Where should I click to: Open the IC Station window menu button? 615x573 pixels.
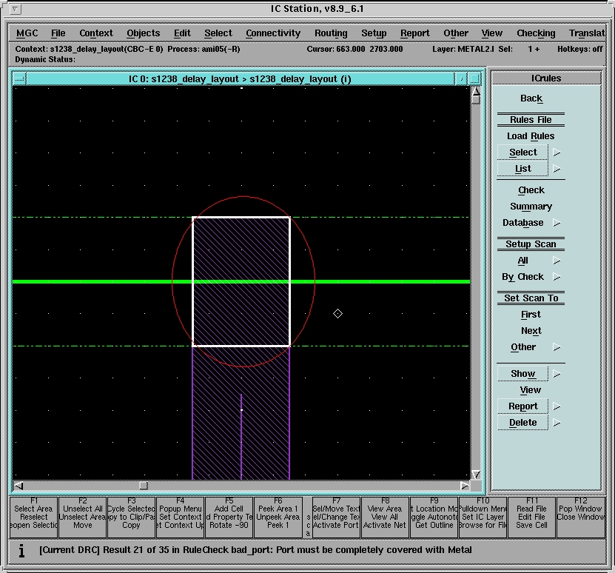[17, 9]
